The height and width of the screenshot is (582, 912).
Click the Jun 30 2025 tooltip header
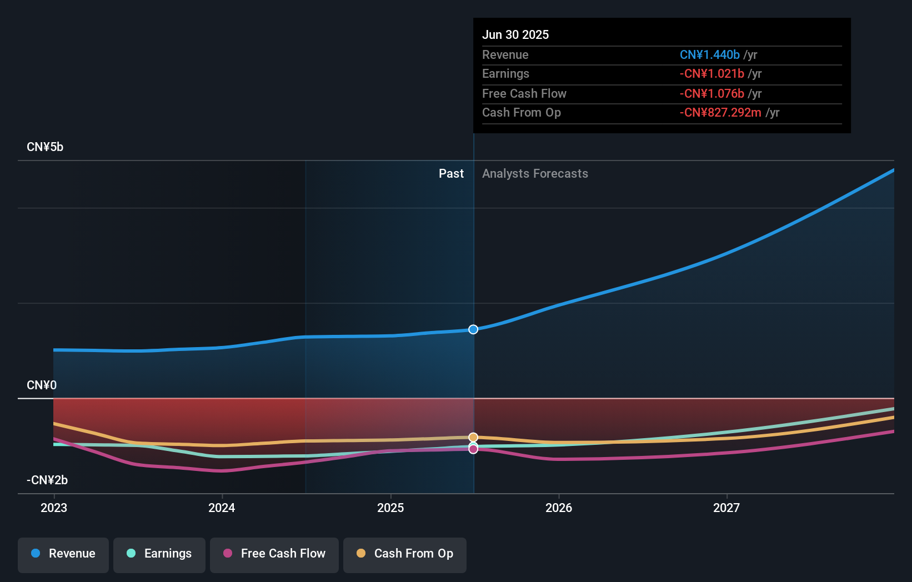tap(515, 34)
